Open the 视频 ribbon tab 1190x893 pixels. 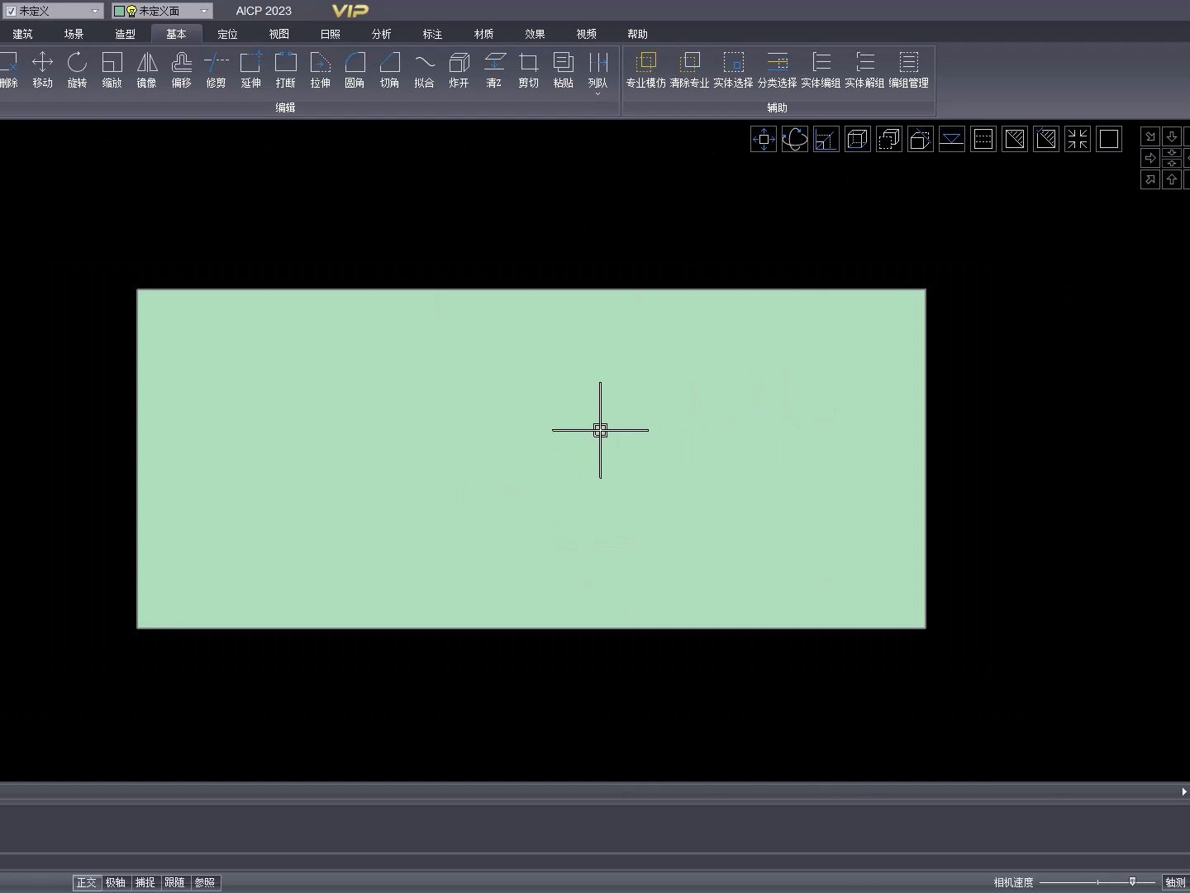tap(587, 34)
